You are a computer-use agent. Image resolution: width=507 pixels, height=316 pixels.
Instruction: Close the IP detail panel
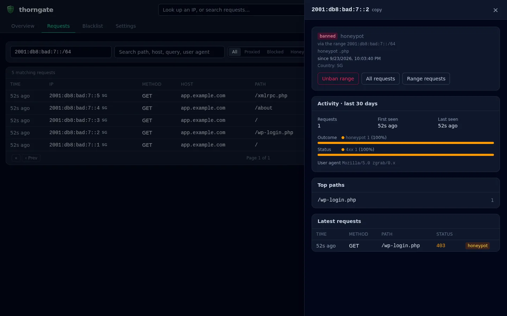495,10
